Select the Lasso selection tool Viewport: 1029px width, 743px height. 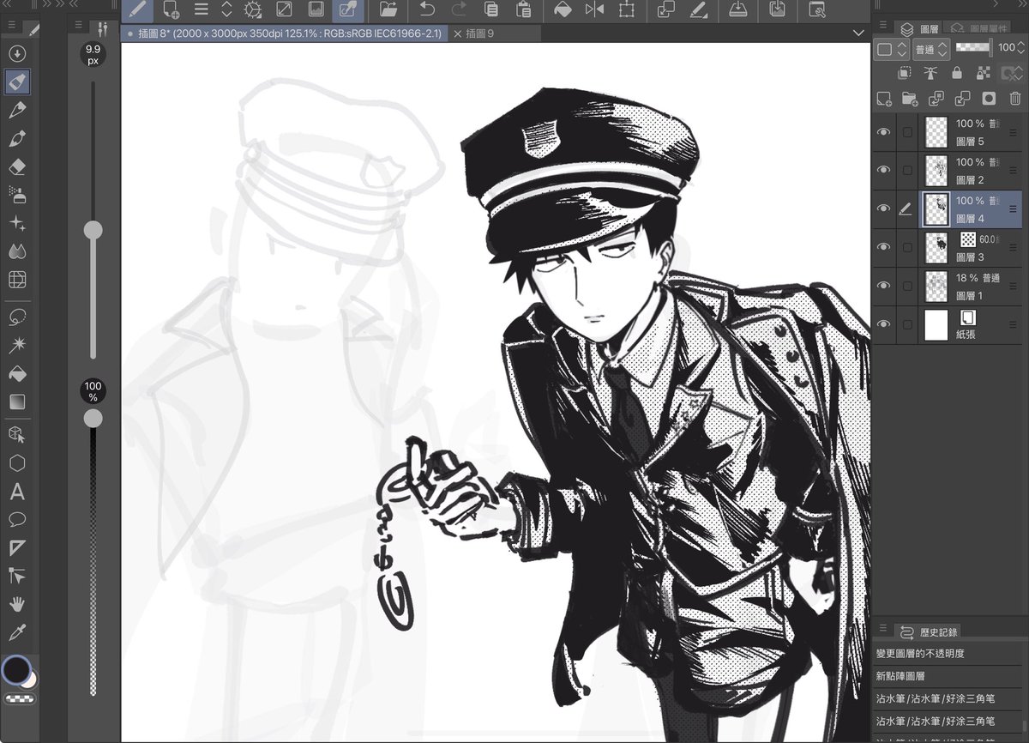(x=16, y=317)
